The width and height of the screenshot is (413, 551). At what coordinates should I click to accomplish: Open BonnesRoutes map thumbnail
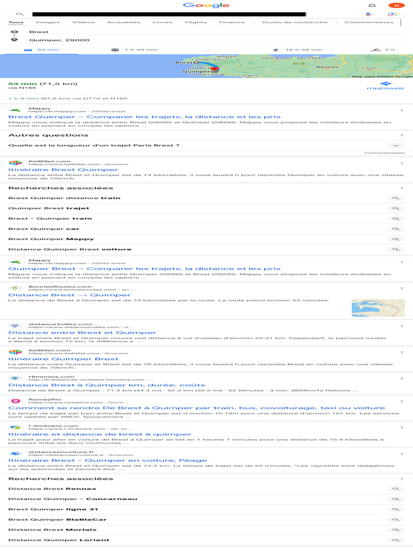click(x=378, y=308)
